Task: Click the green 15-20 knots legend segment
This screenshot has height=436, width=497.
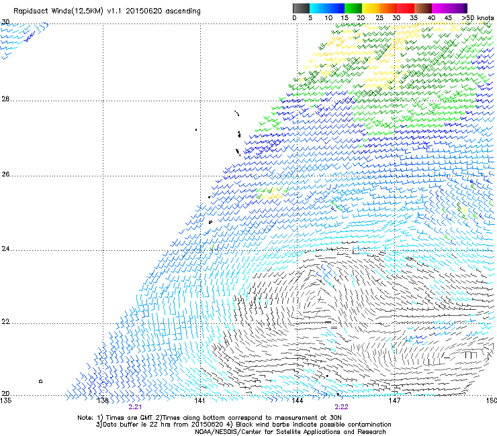Action: pyautogui.click(x=353, y=8)
